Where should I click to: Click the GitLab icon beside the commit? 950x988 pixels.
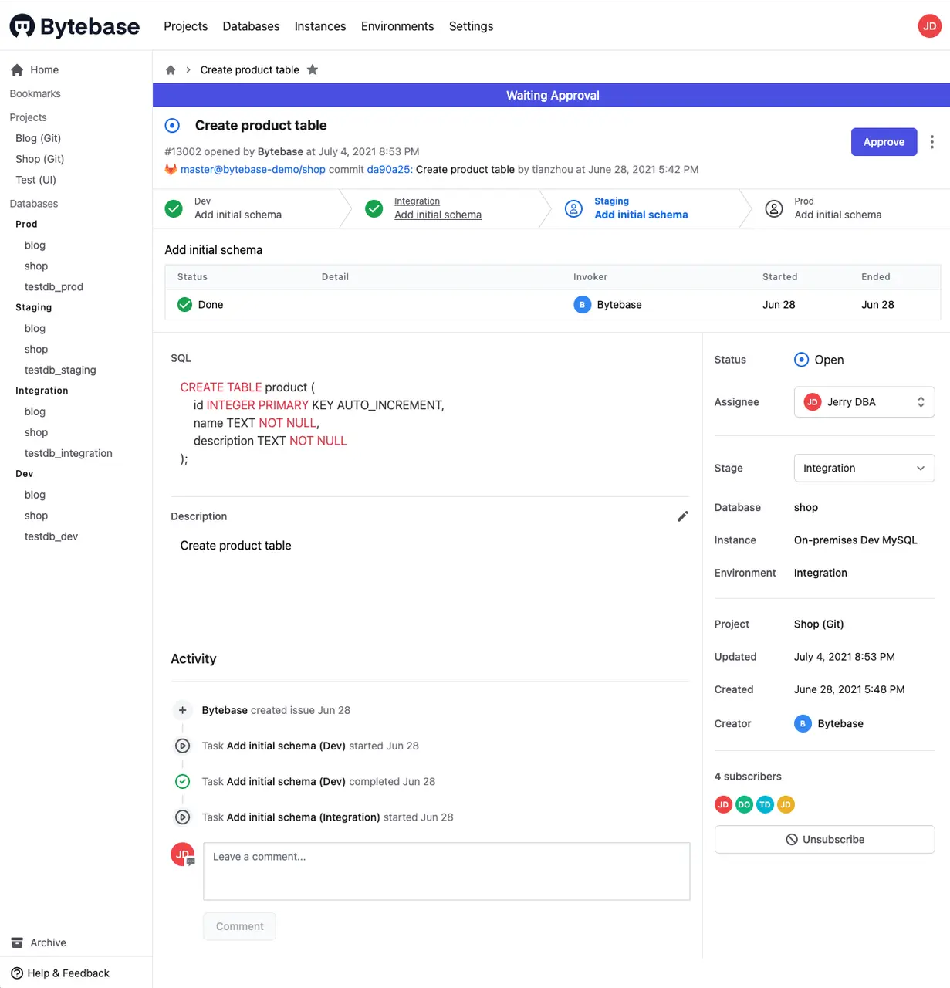171,170
